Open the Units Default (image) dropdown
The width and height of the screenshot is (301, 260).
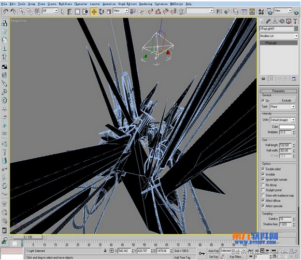pos(282,120)
